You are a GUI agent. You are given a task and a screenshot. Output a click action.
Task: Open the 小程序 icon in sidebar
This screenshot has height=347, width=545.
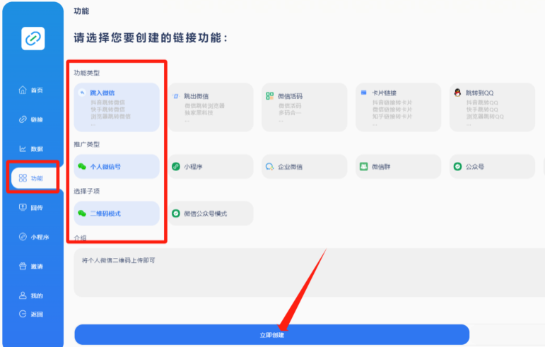[x=23, y=237]
